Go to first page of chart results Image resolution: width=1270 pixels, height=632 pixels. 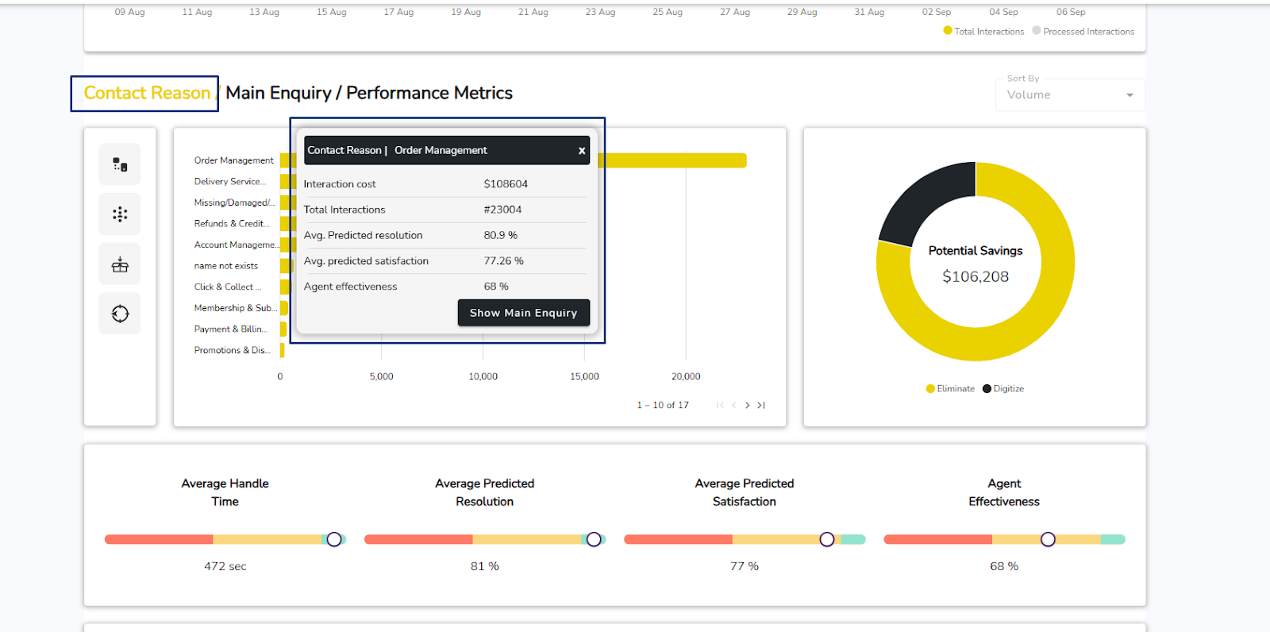720,405
